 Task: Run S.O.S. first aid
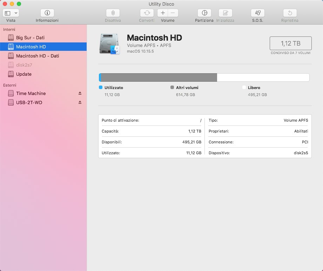(258, 13)
